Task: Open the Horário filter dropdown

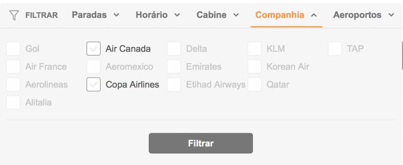Action: tap(158, 15)
